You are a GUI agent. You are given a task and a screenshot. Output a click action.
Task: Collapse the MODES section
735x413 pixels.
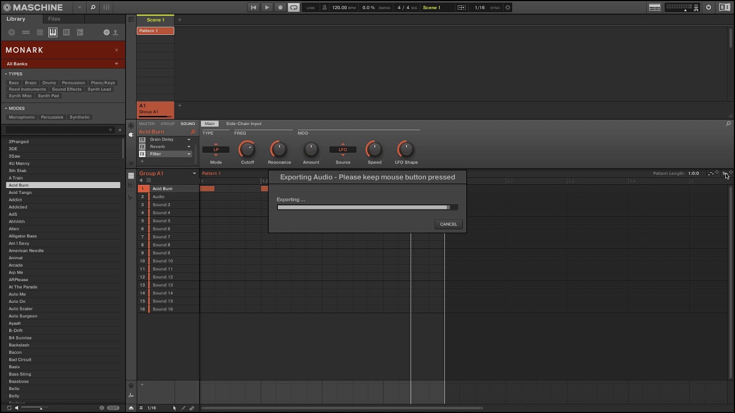pyautogui.click(x=6, y=108)
